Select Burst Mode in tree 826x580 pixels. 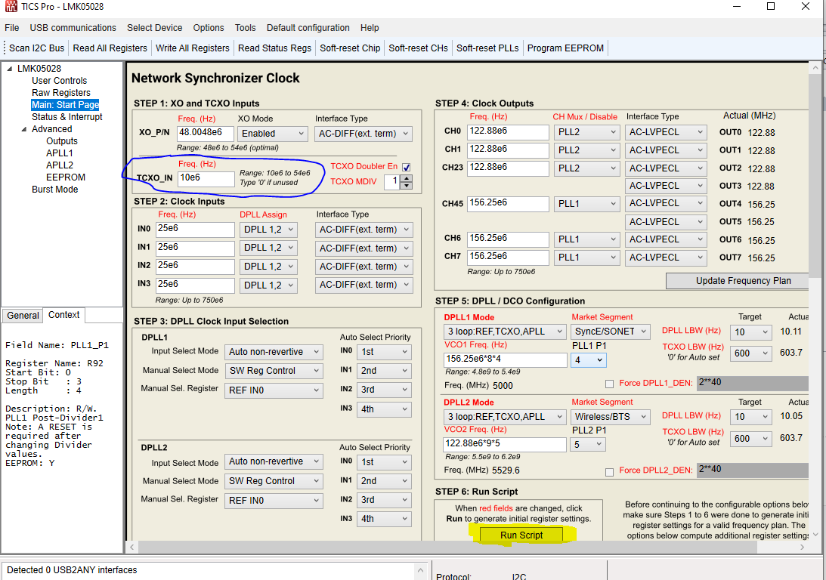click(54, 190)
